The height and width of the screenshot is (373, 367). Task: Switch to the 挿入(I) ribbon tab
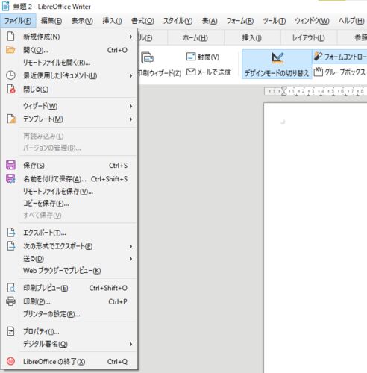pos(252,37)
